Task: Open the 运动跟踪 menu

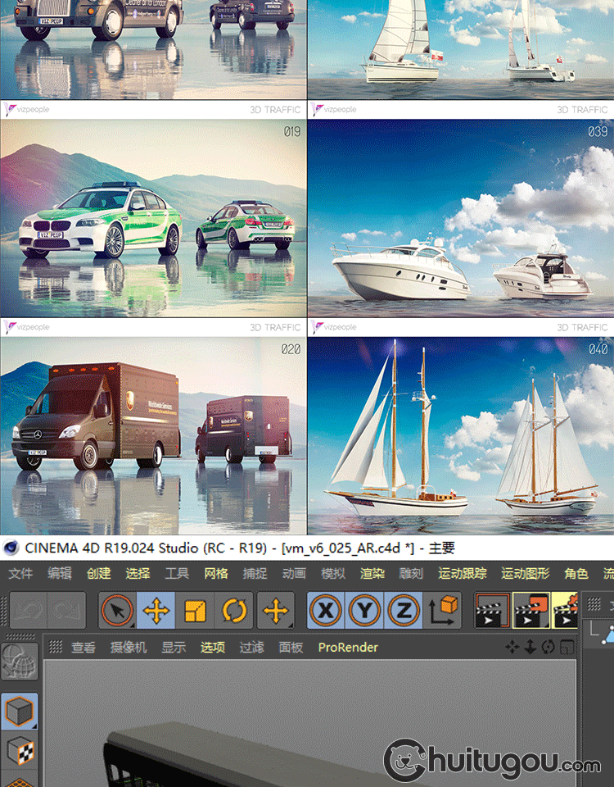Action: coord(463,573)
